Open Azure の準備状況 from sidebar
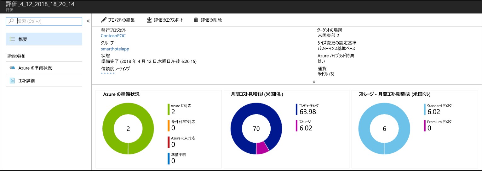The height and width of the screenshot is (171, 482). (44, 68)
